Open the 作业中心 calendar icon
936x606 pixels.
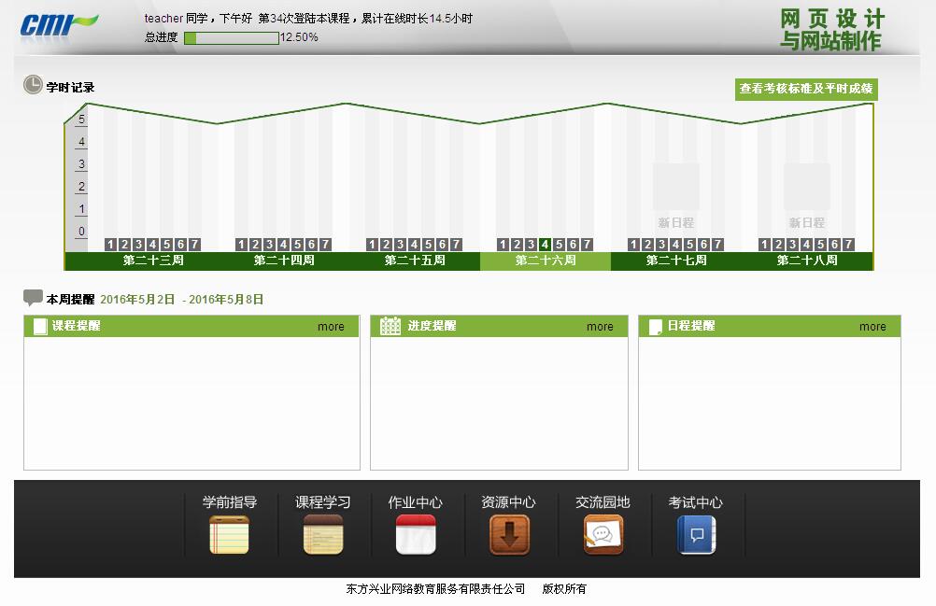click(x=416, y=535)
